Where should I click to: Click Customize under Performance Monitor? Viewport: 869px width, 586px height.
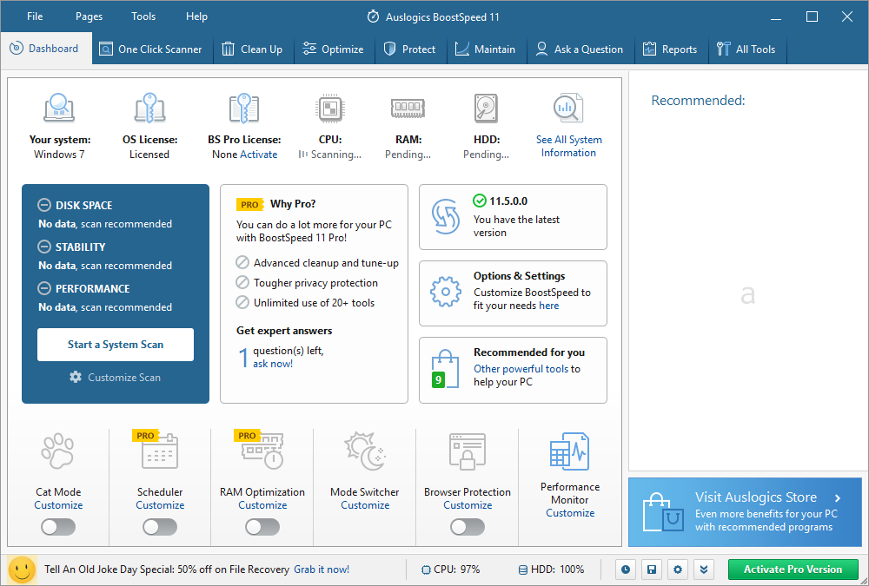click(x=570, y=513)
